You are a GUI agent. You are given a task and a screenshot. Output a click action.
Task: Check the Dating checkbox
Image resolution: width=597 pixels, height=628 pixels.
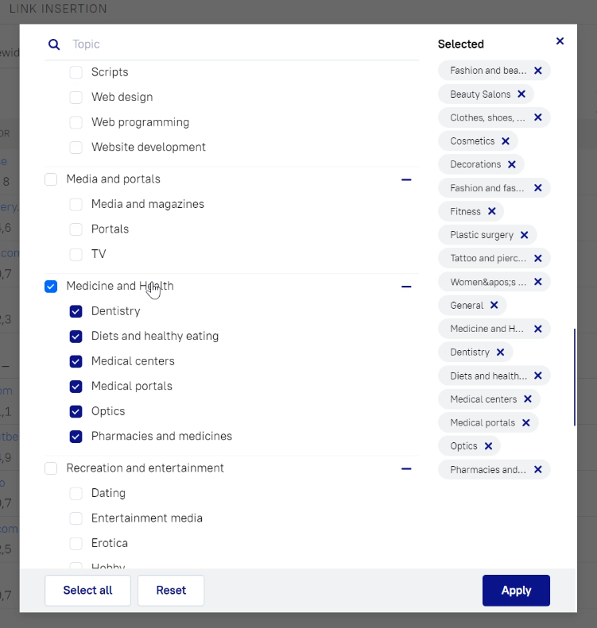(x=76, y=494)
